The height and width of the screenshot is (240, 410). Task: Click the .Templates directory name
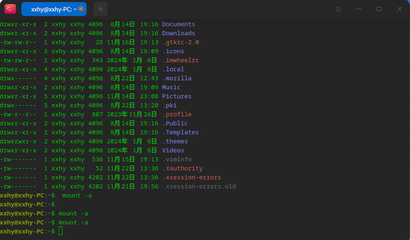pos(181,133)
